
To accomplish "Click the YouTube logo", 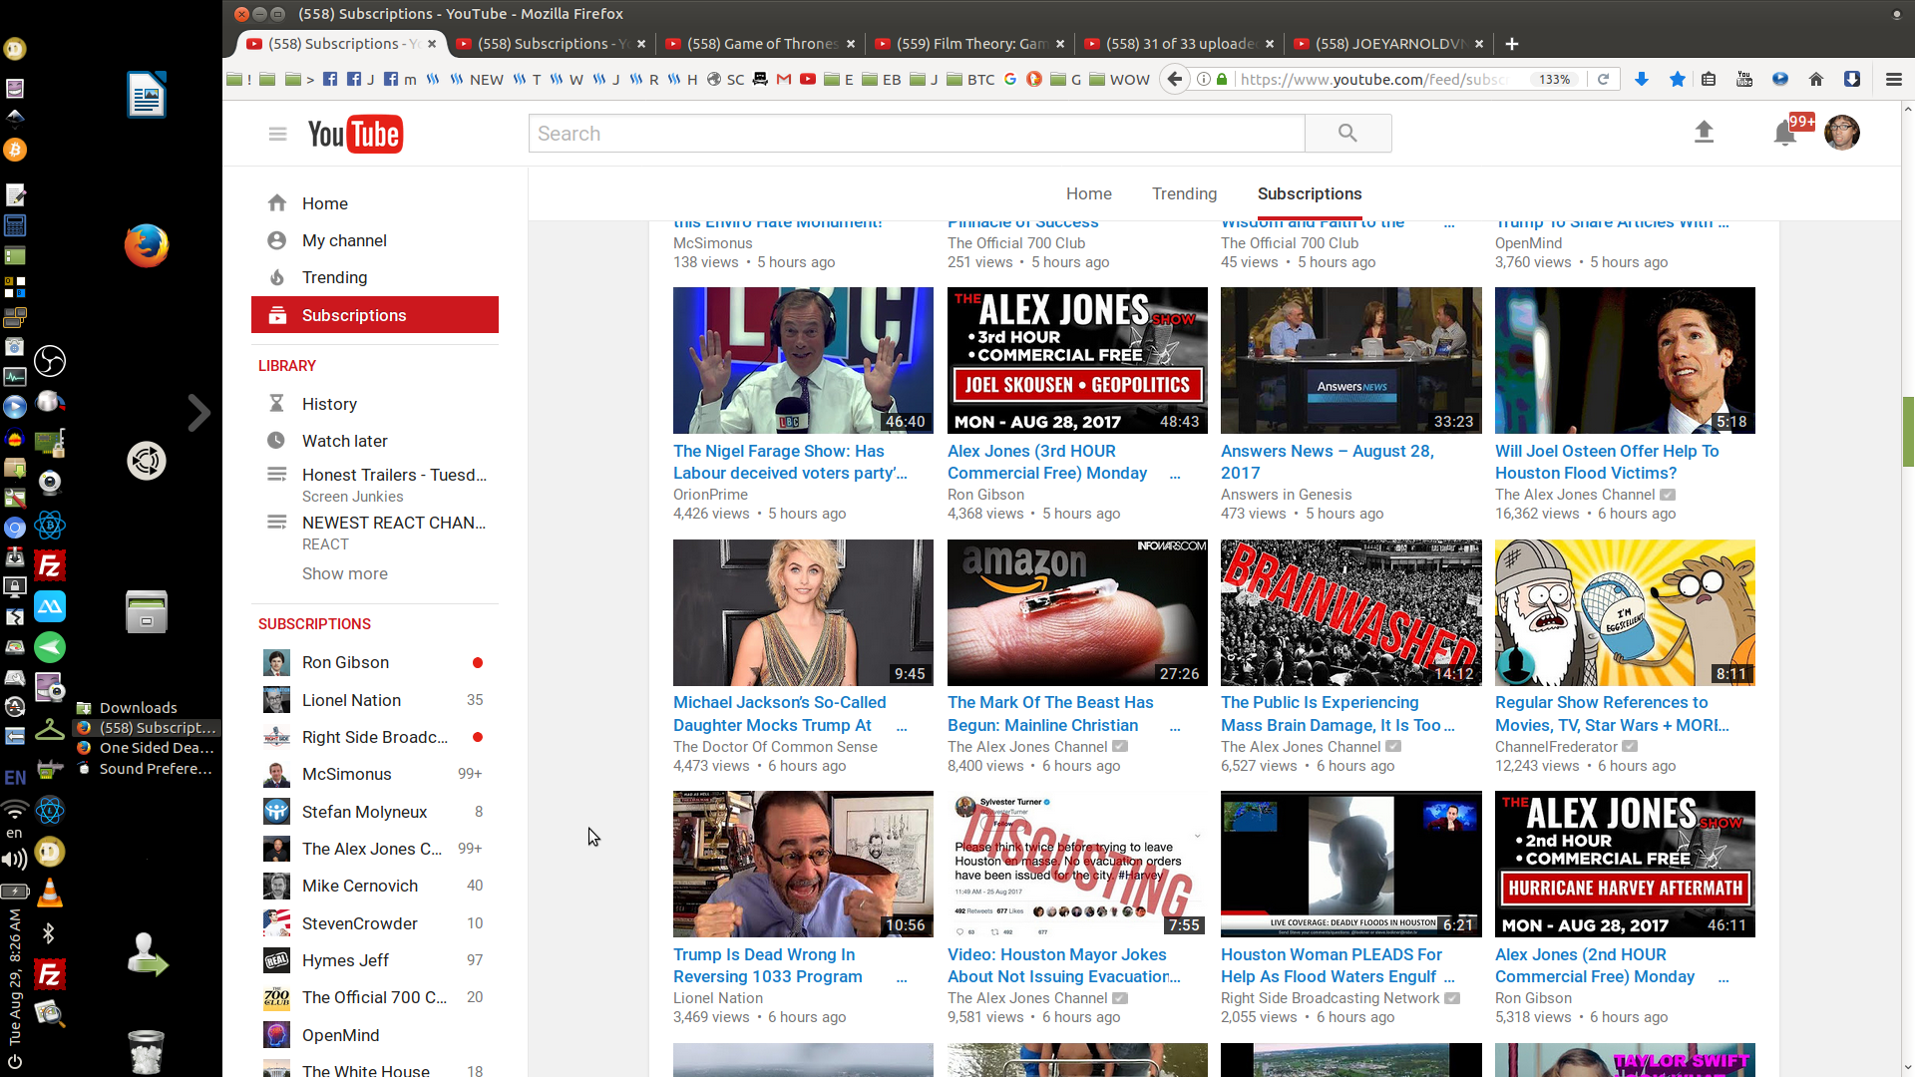I will coord(355,134).
